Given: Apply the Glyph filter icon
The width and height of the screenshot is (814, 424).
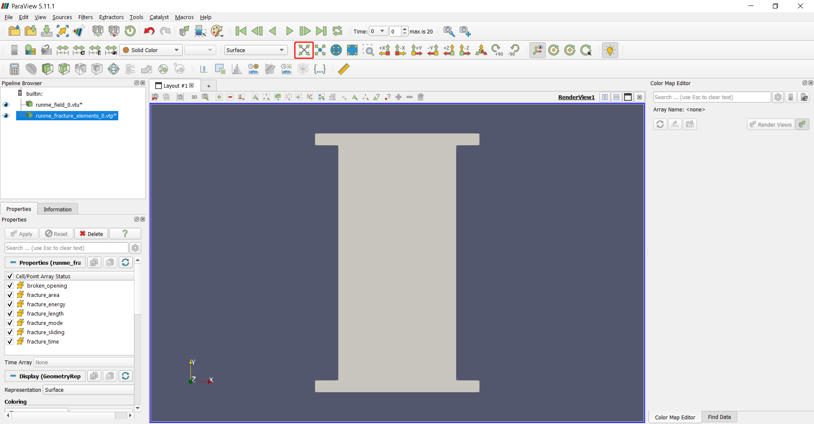Looking at the screenshot, I should (114, 69).
